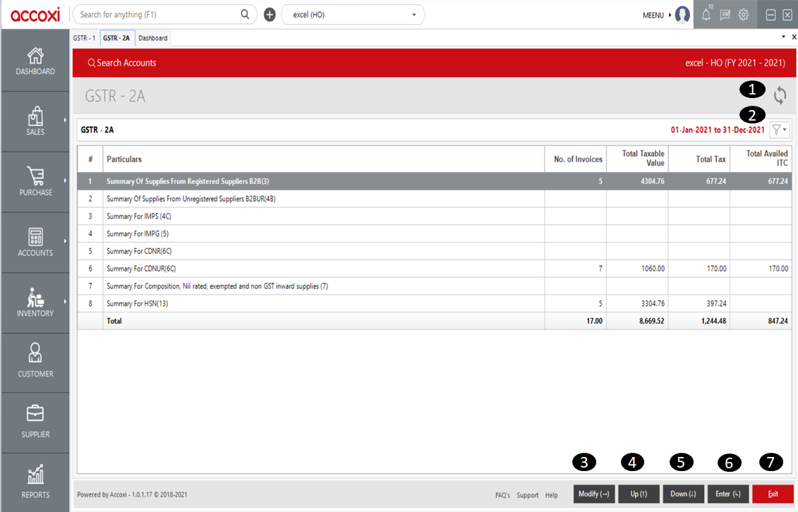The image size is (798, 512).
Task: Select the Summary For HSN(13) row
Action: click(x=435, y=303)
